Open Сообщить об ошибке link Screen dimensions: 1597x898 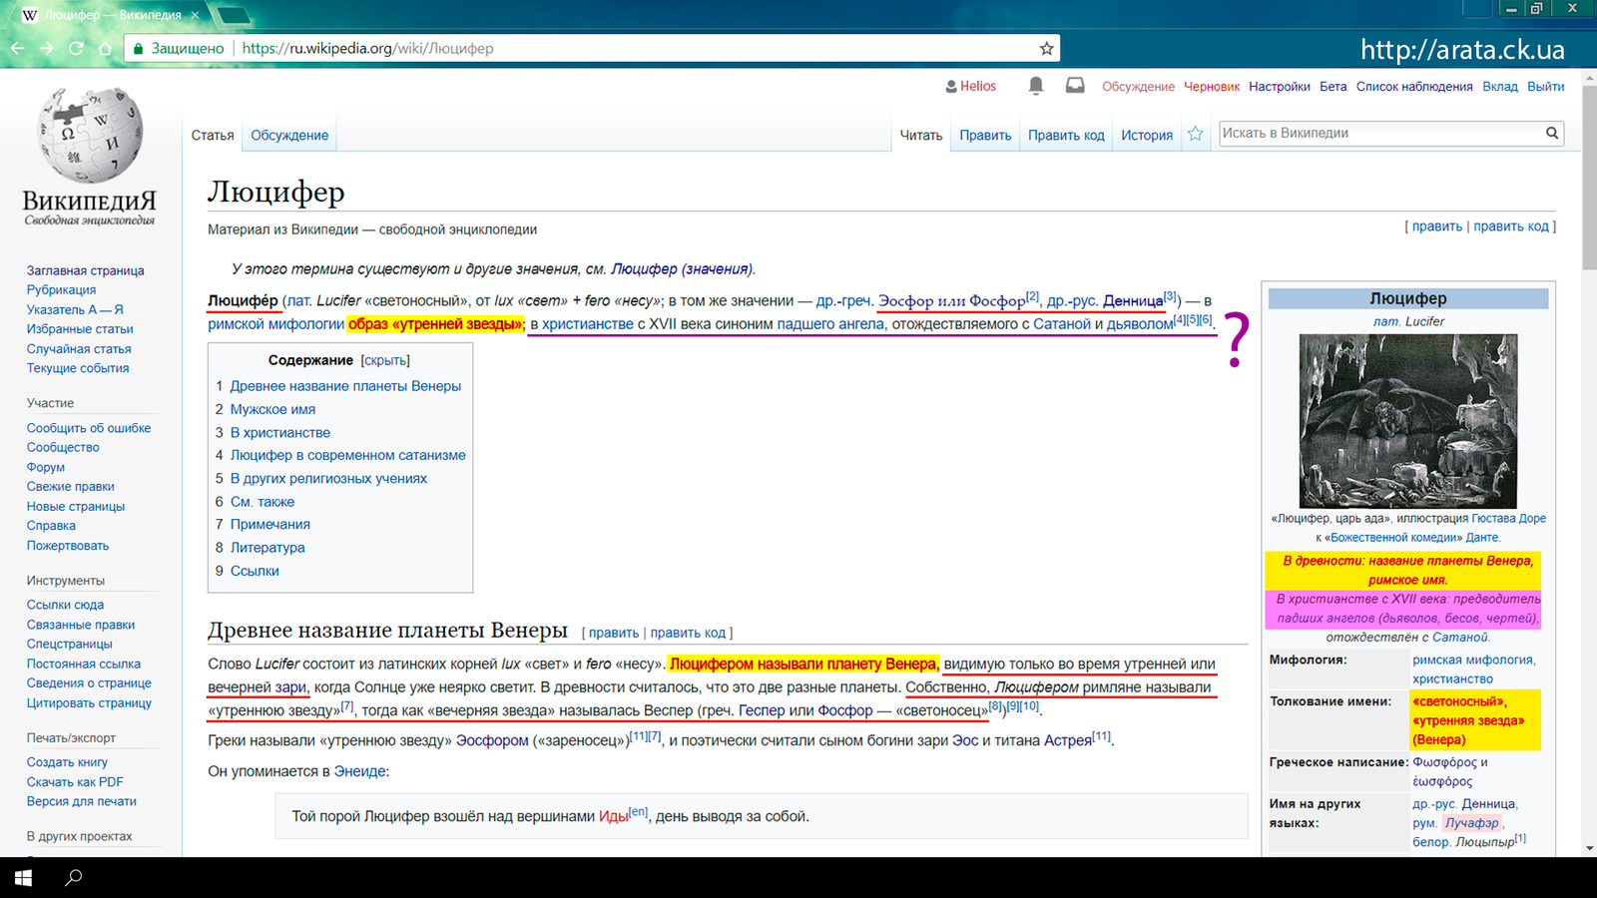pyautogui.click(x=89, y=428)
